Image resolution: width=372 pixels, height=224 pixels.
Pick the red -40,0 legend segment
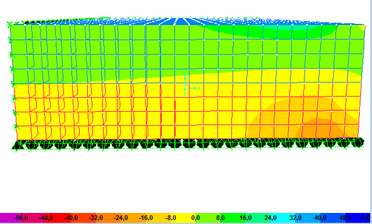click(71, 218)
